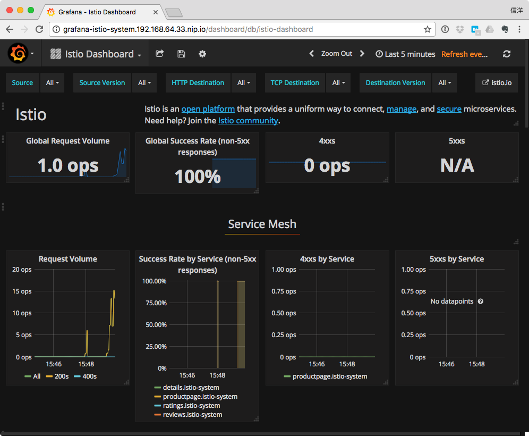Shift time range forward with right chevron
Screen dimensions: 529x436
pyautogui.click(x=362, y=54)
